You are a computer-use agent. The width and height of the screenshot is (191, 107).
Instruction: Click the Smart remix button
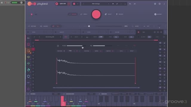(x=108, y=14)
